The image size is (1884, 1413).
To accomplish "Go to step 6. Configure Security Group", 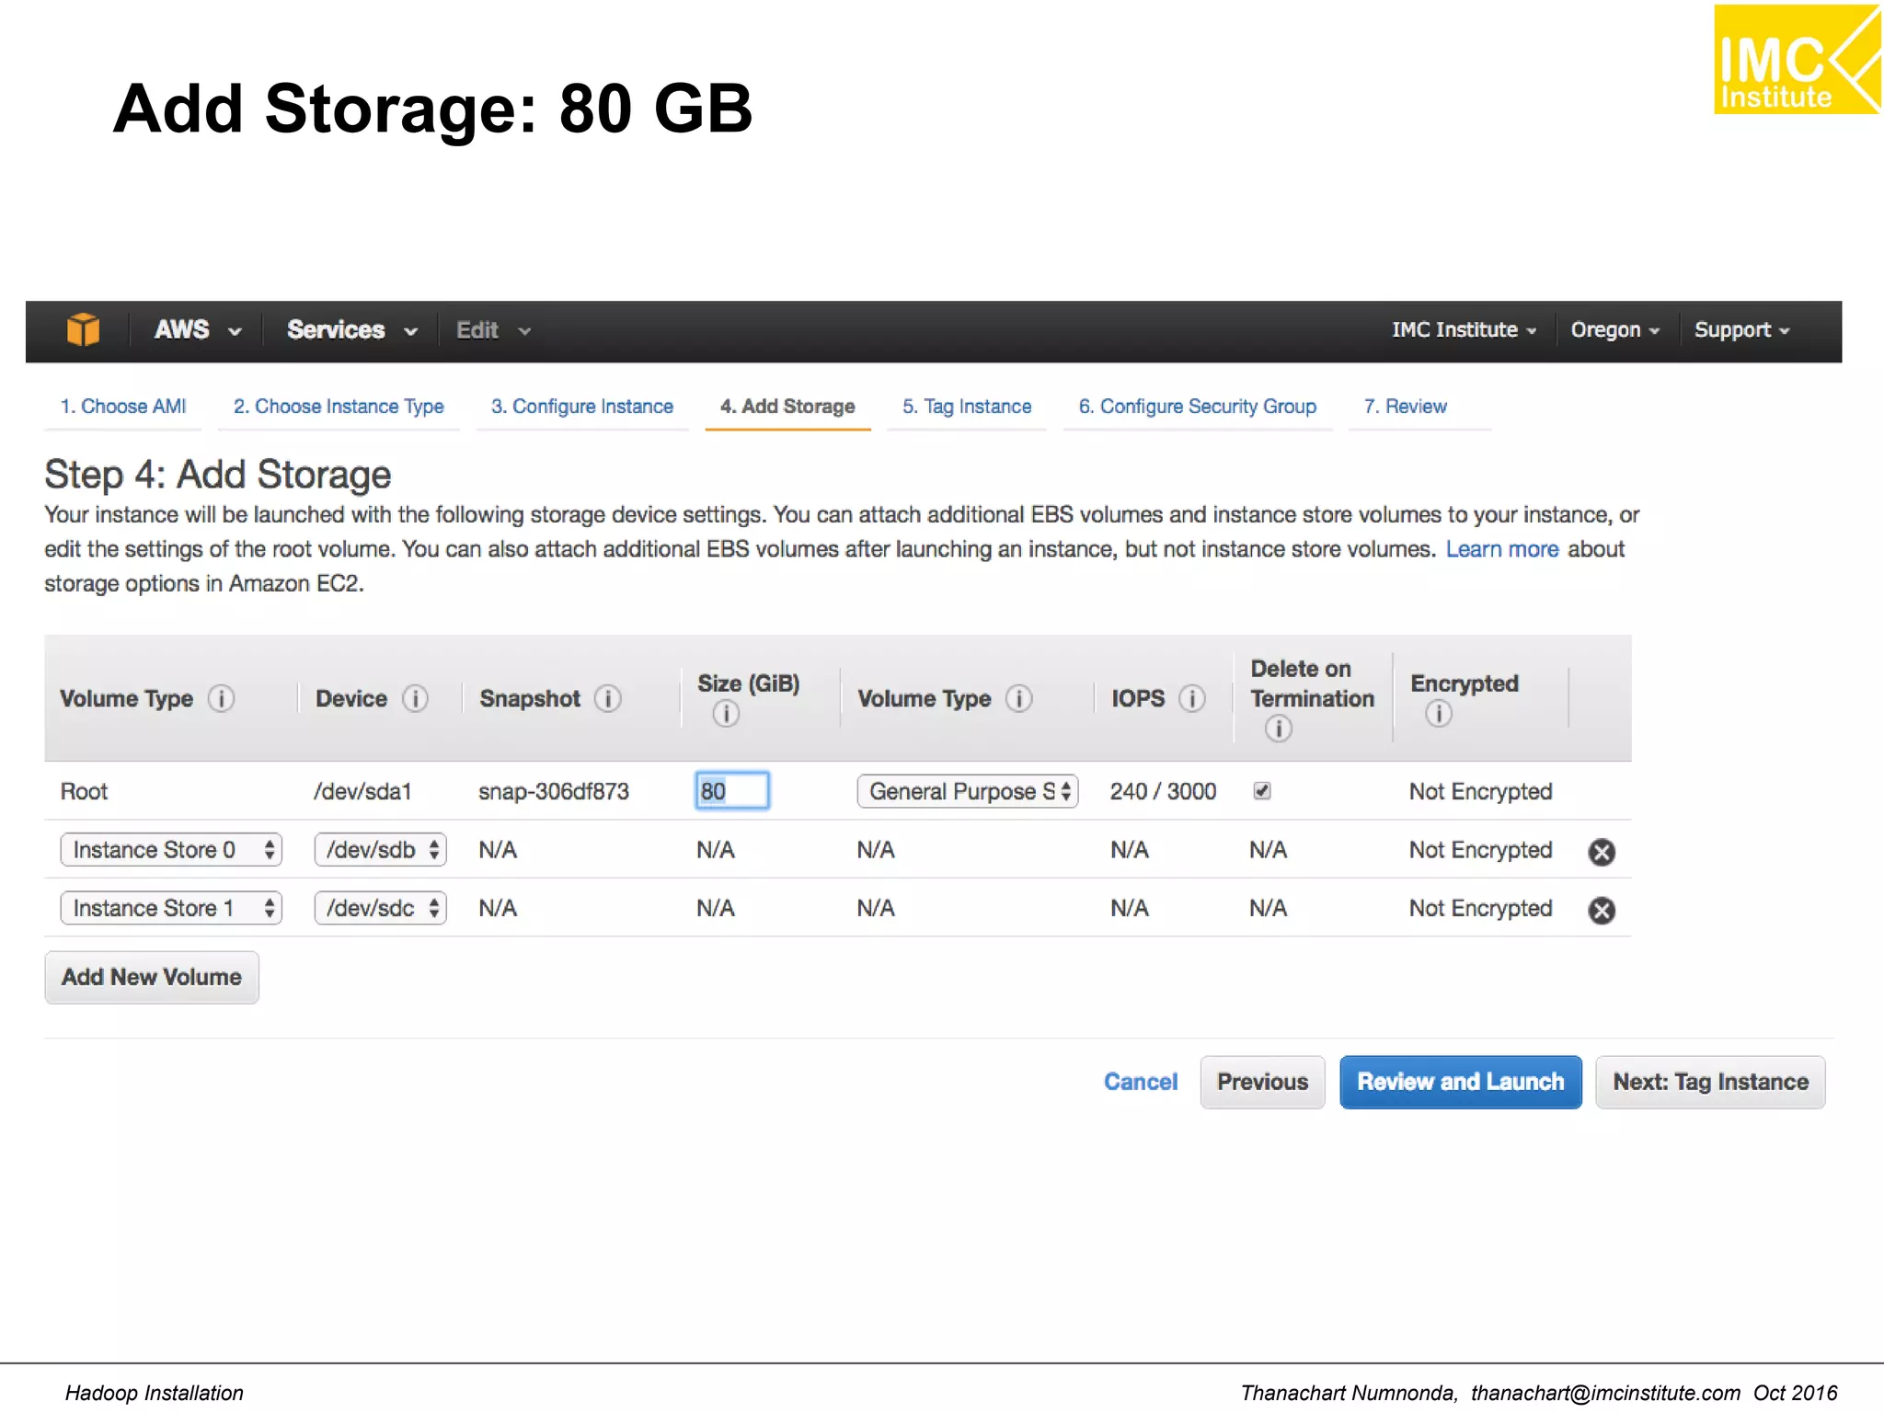I will (x=1197, y=406).
